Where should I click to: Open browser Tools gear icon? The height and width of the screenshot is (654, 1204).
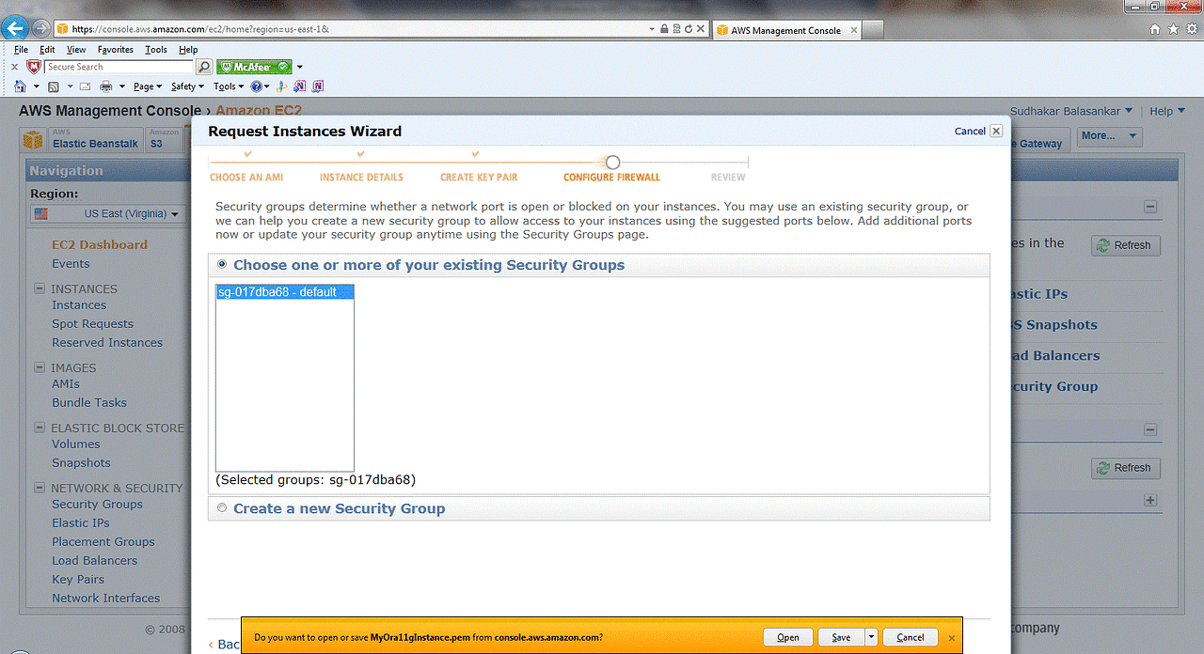pos(1190,29)
